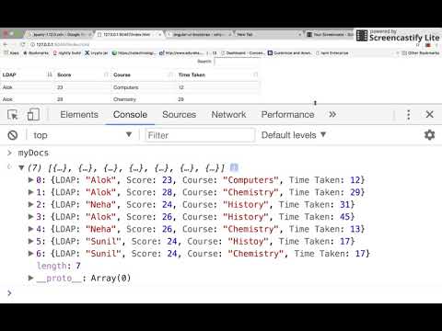The image size is (442, 331).
Task: Expand array item 4 Neha Chemistry
Action: click(x=30, y=229)
